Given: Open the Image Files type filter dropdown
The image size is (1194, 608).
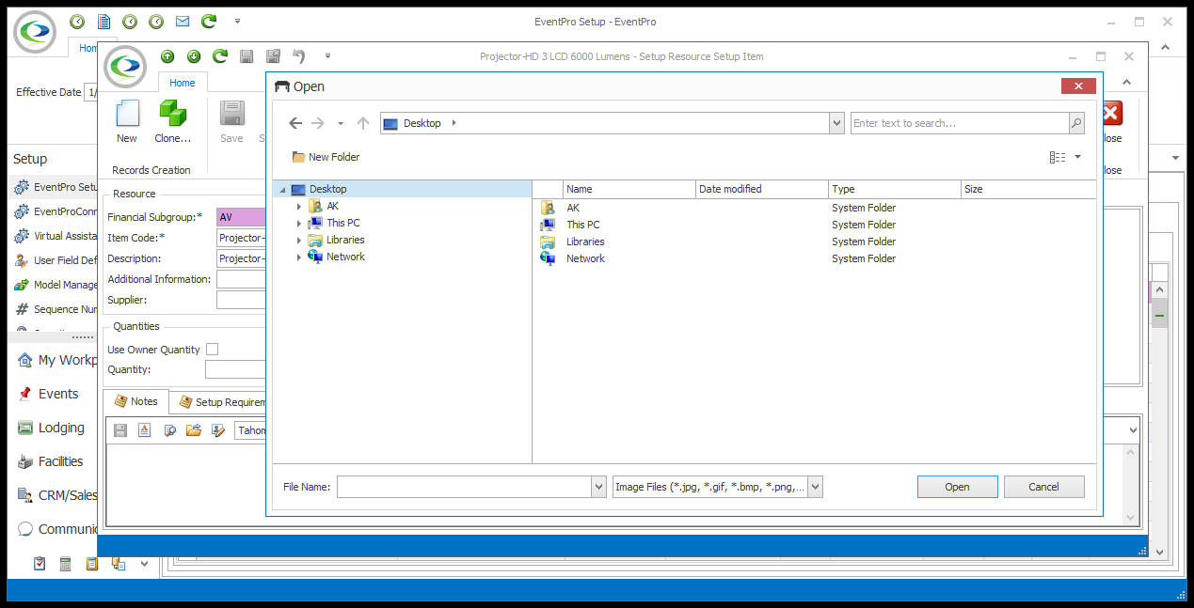Looking at the screenshot, I should (x=816, y=487).
